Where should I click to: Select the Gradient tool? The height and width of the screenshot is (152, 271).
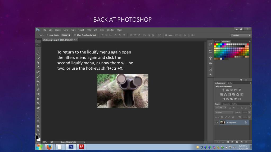pyautogui.click(x=38, y=94)
